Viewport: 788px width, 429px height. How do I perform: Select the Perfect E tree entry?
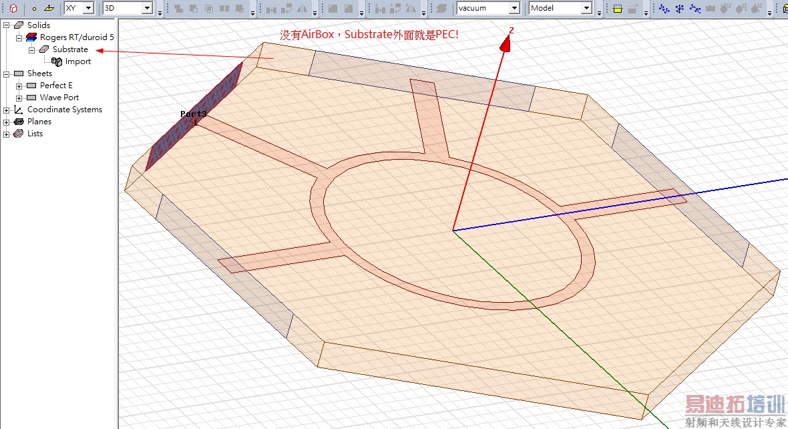[56, 86]
